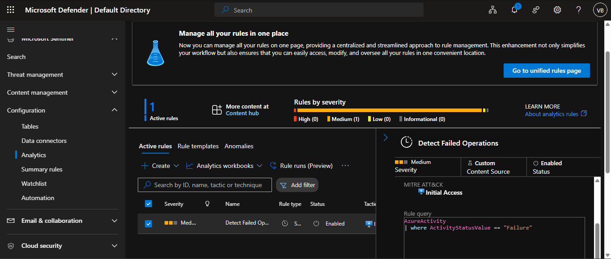The image size is (611, 259).
Task: Expand Content management section
Action: click(x=63, y=92)
